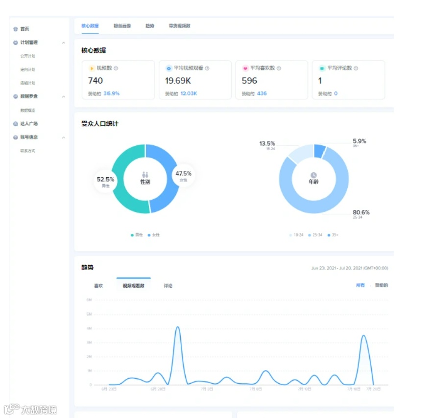Screen dimensions: 432x418
Task: Select the 评论 trend tab
Action: pyautogui.click(x=168, y=286)
